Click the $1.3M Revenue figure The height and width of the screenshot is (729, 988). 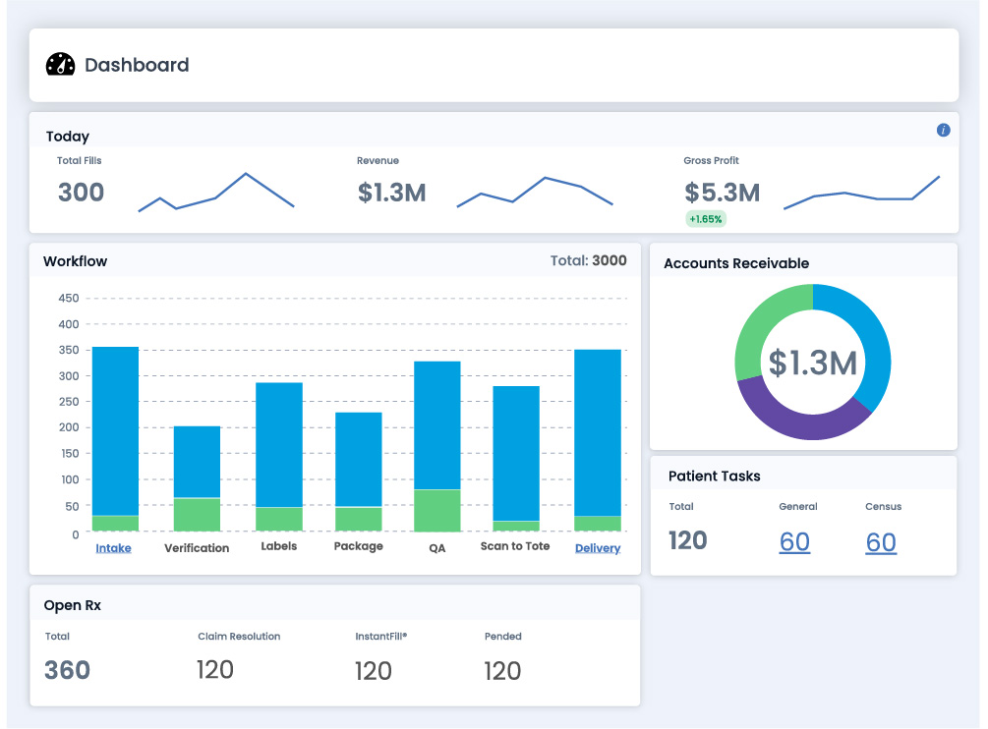[x=390, y=193]
